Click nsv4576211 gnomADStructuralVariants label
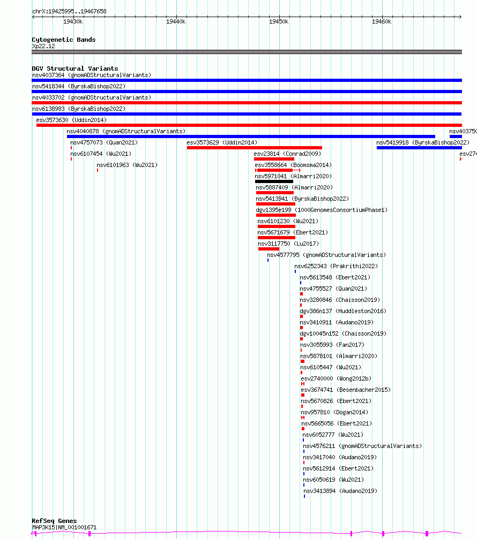The width and height of the screenshot is (477, 539). pos(362,446)
